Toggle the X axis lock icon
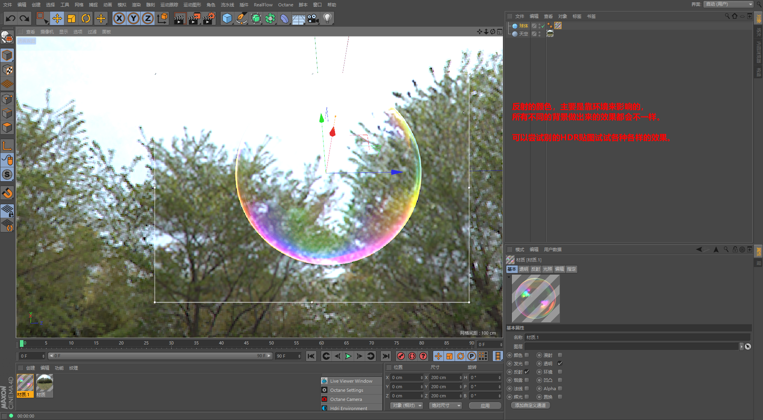This screenshot has width=763, height=420. pos(119,18)
